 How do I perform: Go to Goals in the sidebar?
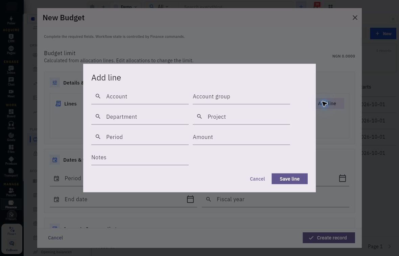pos(11,137)
